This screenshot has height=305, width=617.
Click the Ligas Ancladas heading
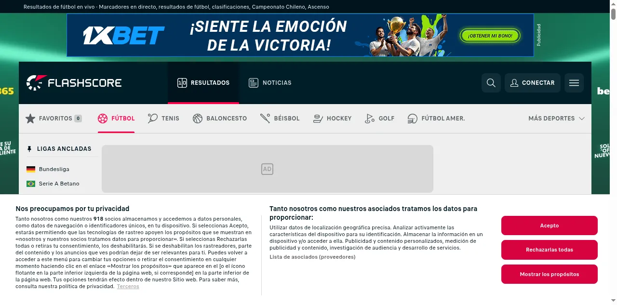(x=64, y=149)
